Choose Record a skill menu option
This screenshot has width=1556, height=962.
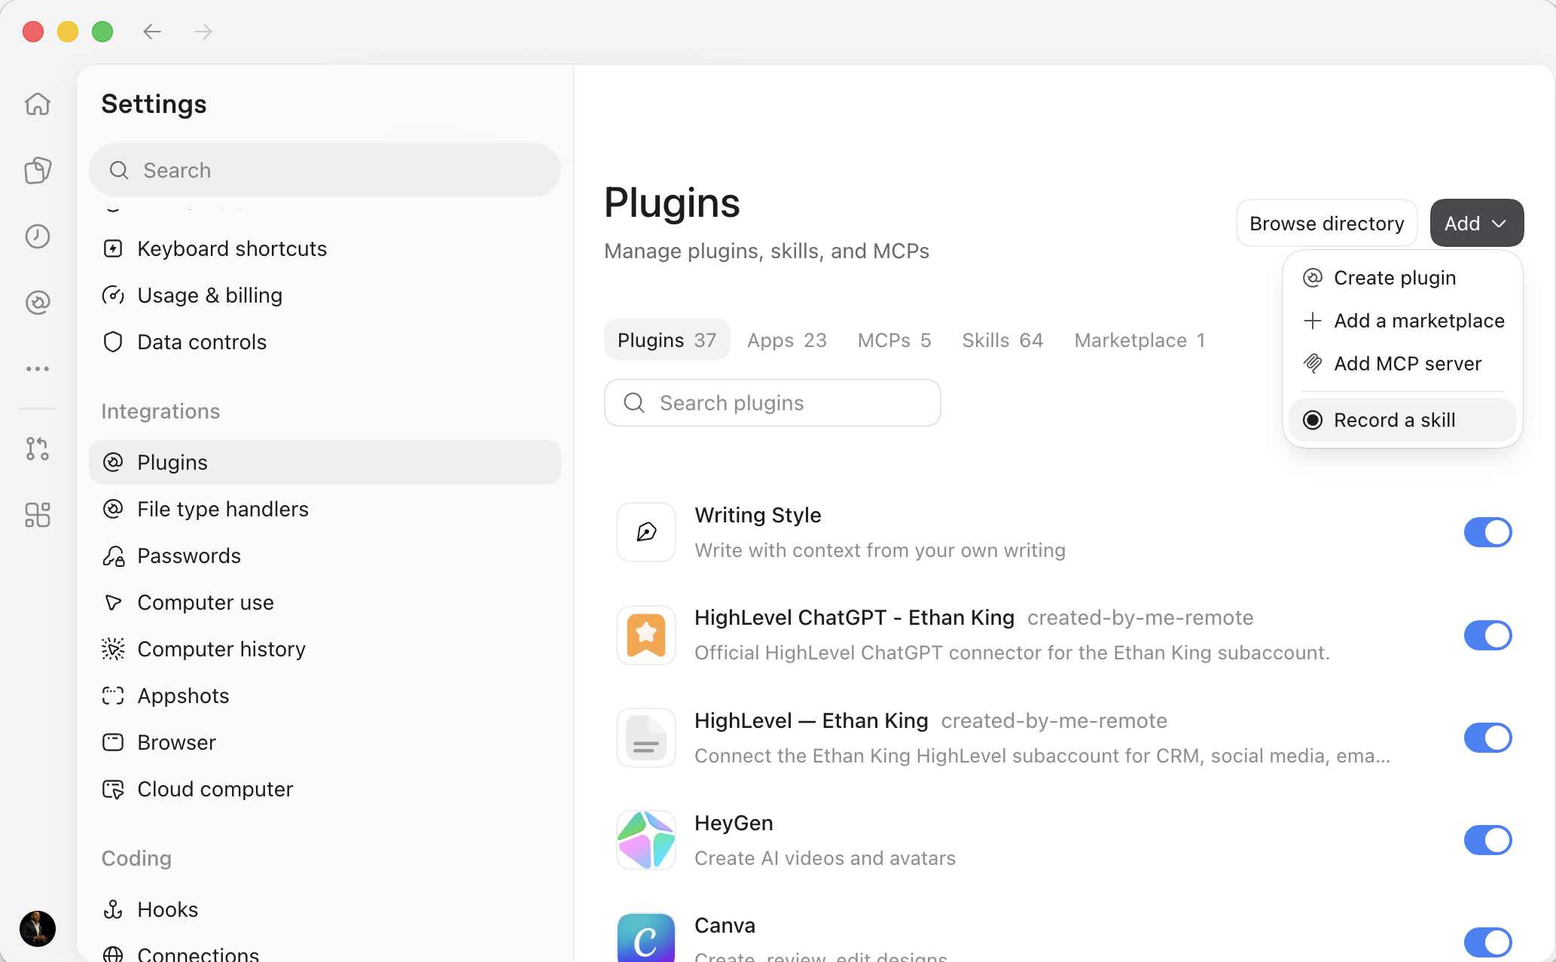(1402, 420)
